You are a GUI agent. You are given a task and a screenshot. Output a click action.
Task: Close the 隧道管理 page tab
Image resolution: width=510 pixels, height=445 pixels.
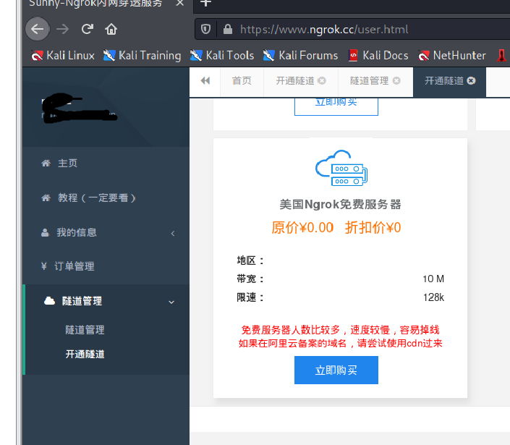[x=396, y=80]
